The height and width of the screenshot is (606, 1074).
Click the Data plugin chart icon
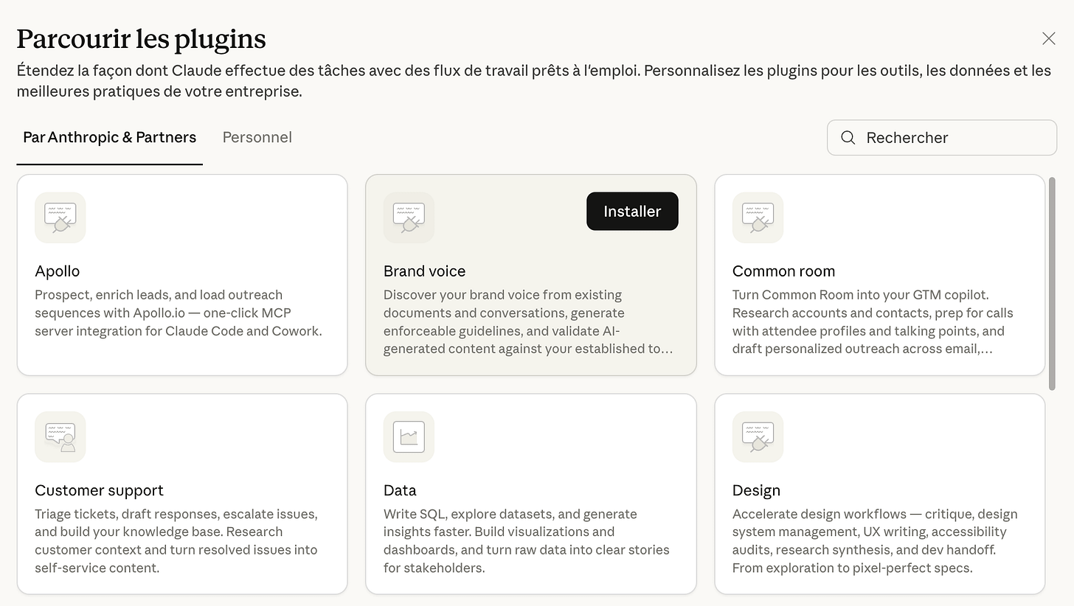409,437
